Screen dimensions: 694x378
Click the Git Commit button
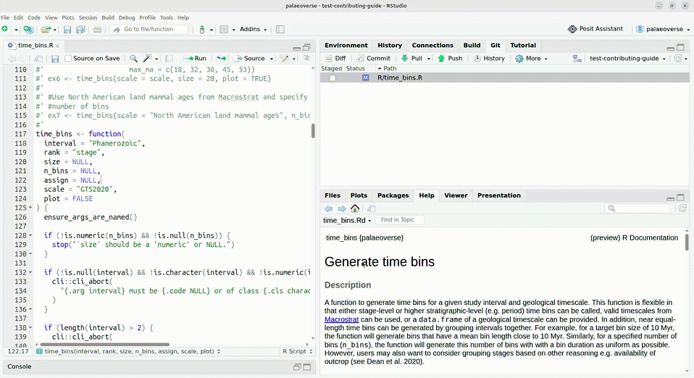coord(374,59)
